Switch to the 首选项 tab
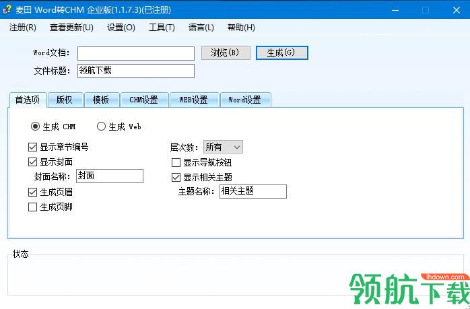The height and width of the screenshot is (309, 470). tap(28, 100)
